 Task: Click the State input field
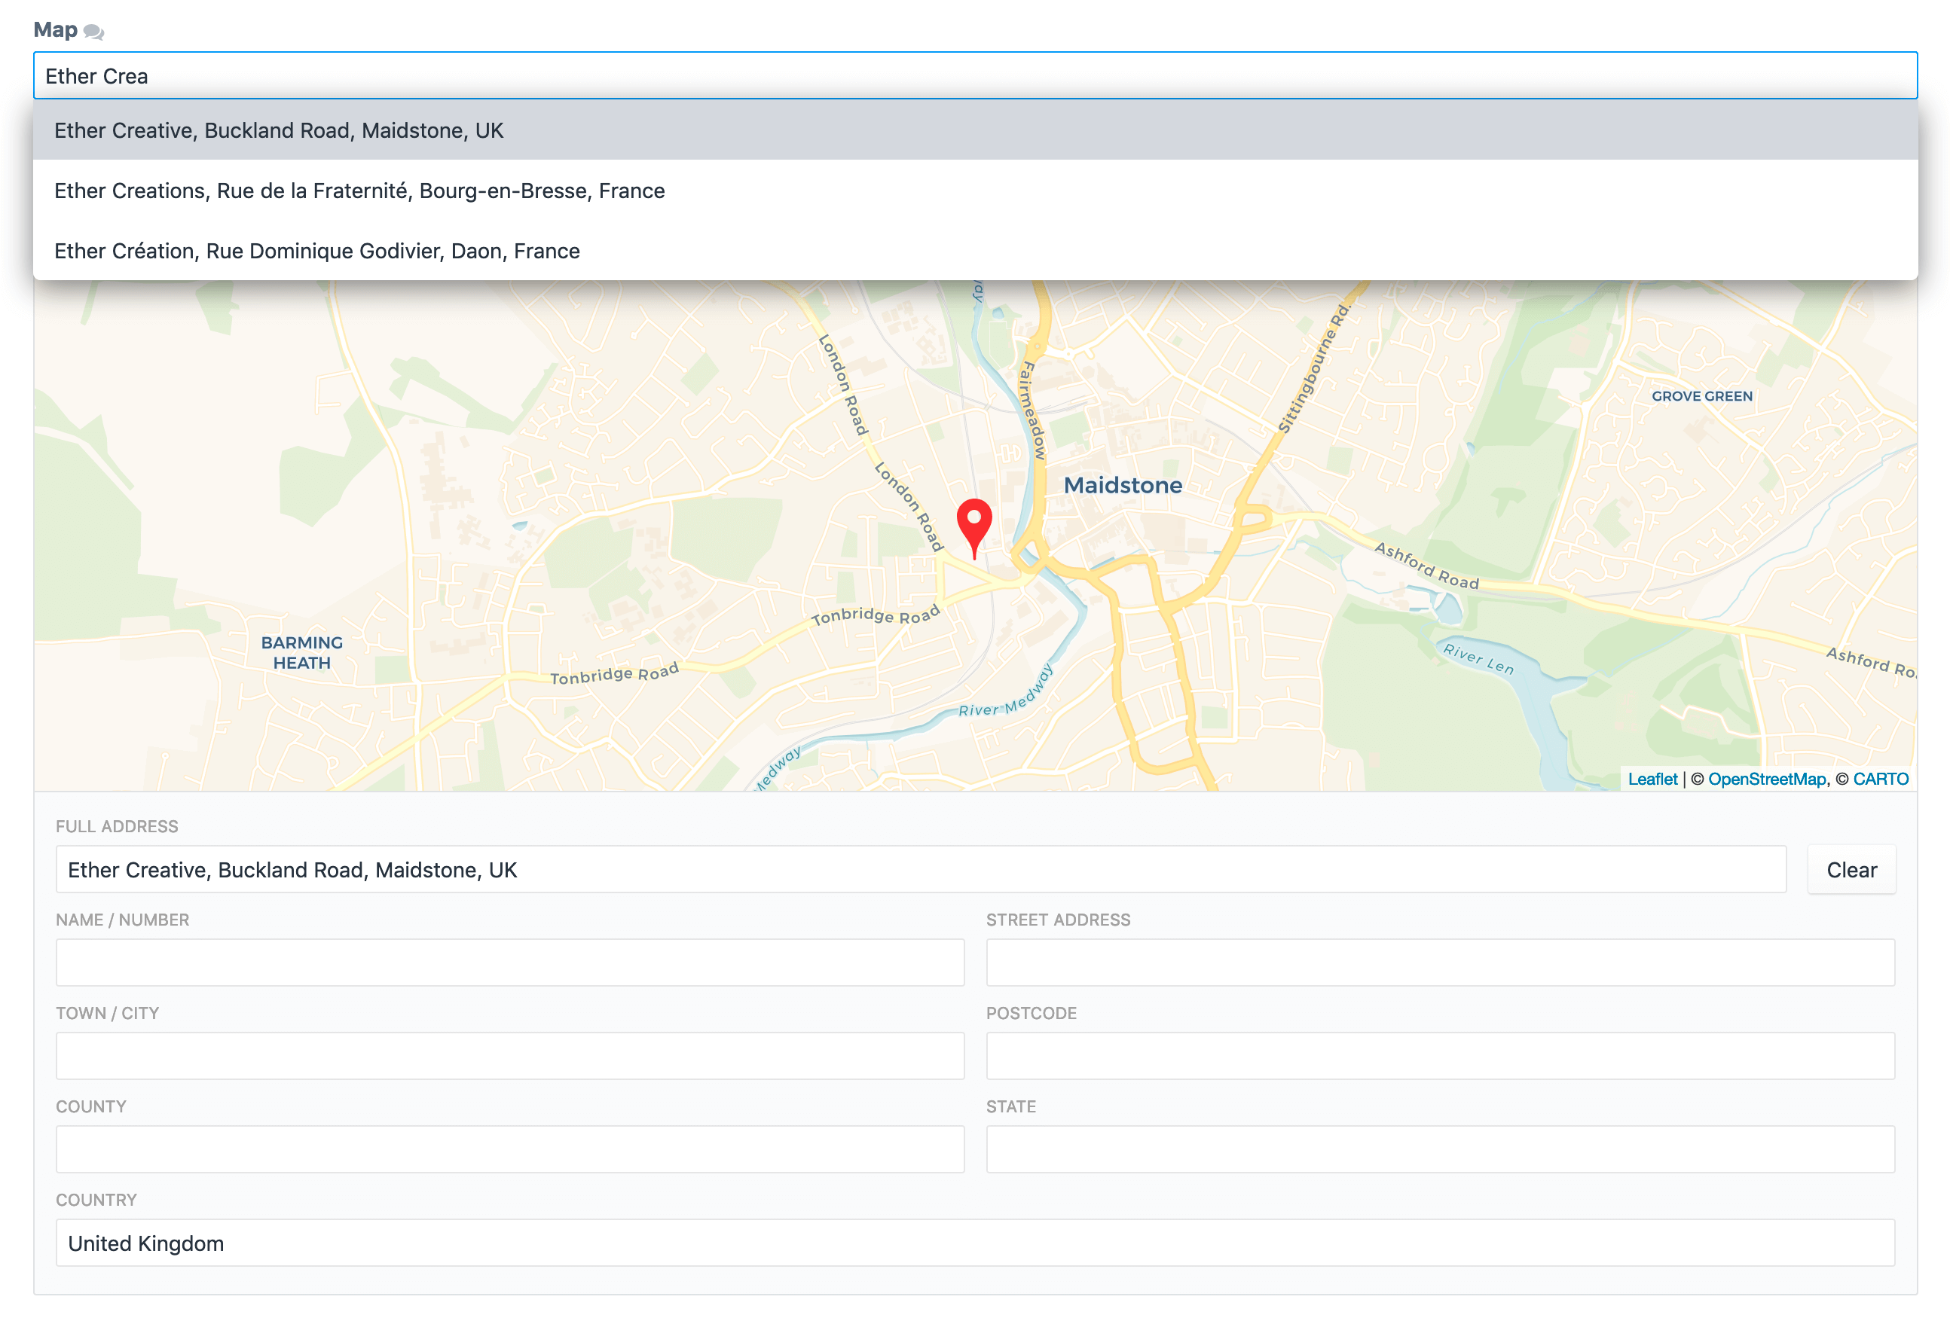pos(1439,1149)
